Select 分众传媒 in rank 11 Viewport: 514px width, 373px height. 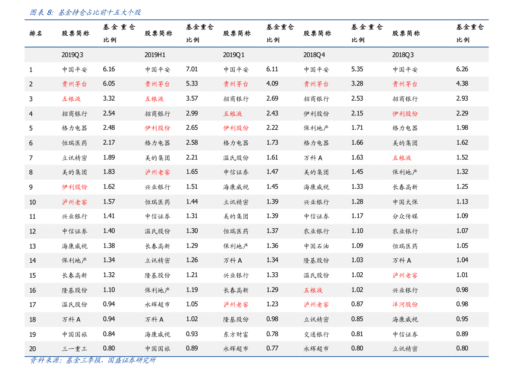[405, 217]
